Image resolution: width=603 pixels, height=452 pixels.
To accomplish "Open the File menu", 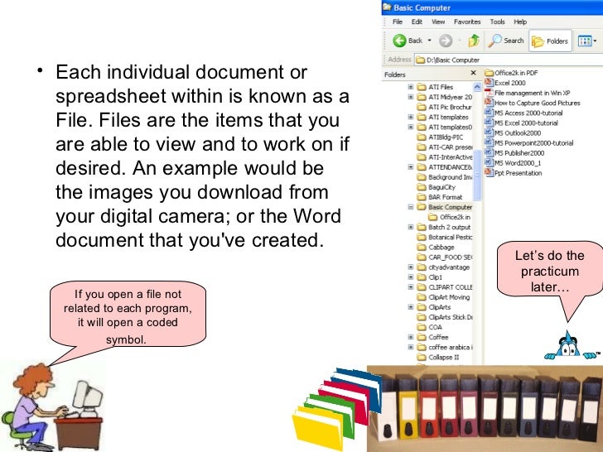I will point(398,22).
